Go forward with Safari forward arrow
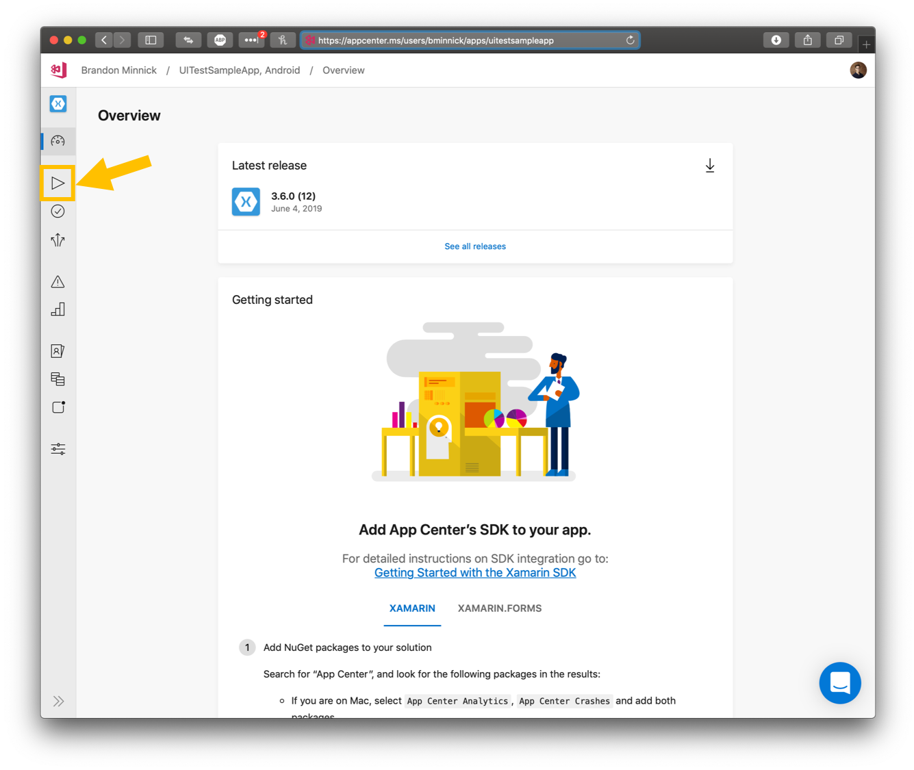The height and width of the screenshot is (770, 914). click(122, 40)
